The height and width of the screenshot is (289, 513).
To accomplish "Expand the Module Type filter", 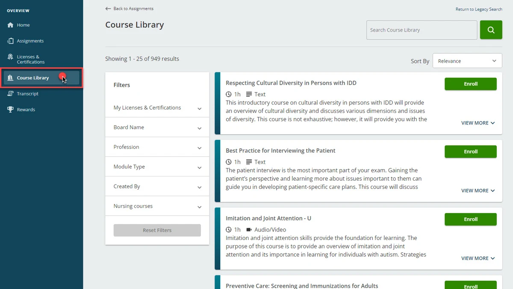I will coord(157,167).
